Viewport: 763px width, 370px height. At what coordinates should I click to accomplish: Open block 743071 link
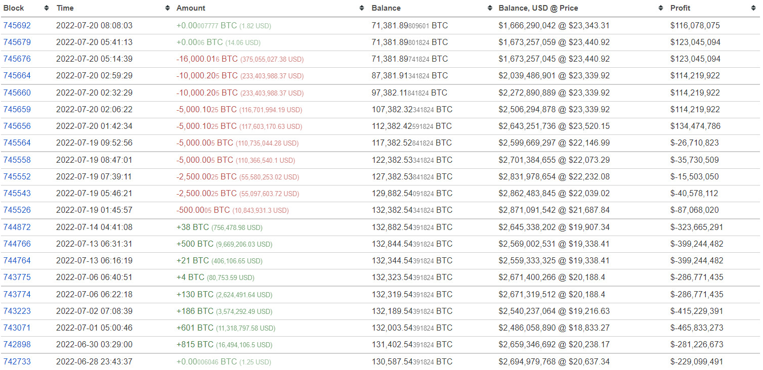(17, 328)
